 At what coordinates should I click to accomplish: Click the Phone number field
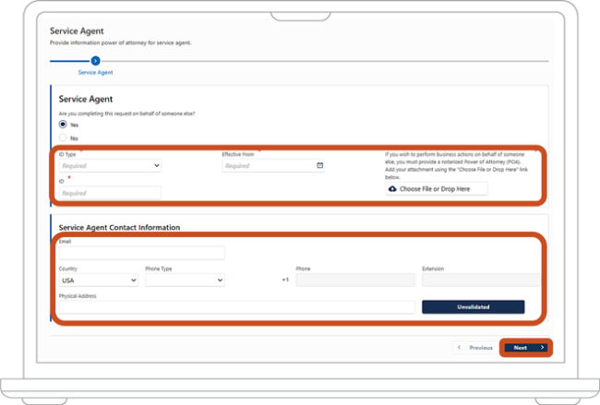[x=355, y=280]
